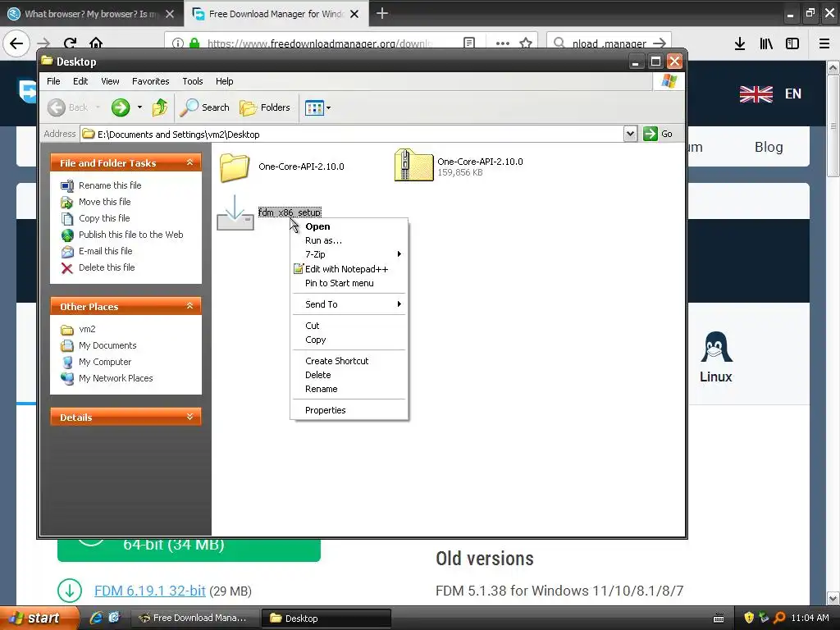The image size is (840, 630).
Task: Click the address field with Desktop path
Action: [x=352, y=135]
